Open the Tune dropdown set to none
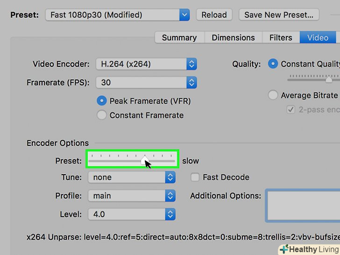 131,177
